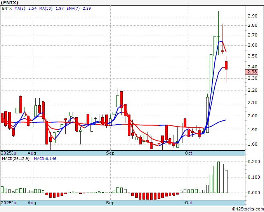The image size is (264, 212).
Task: Click the latest red candlestick near 2.40
Action: [226, 66]
